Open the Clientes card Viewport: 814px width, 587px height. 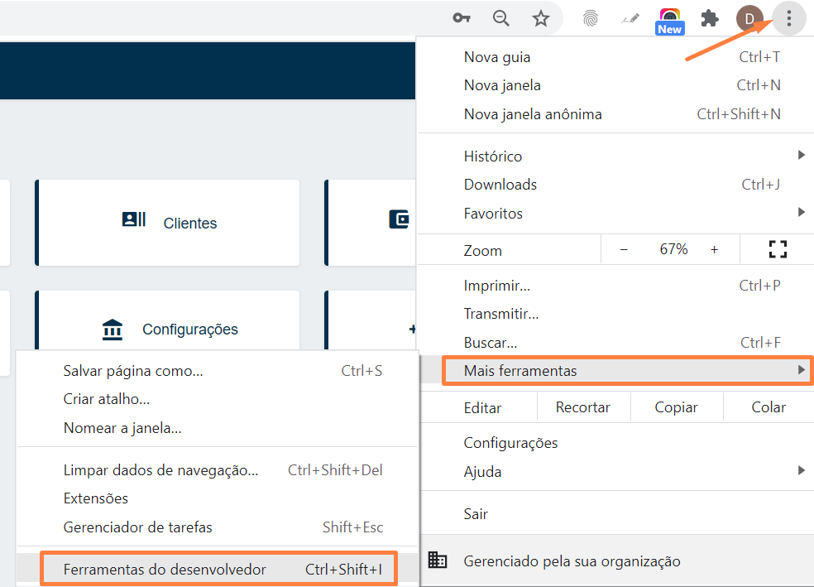(167, 223)
